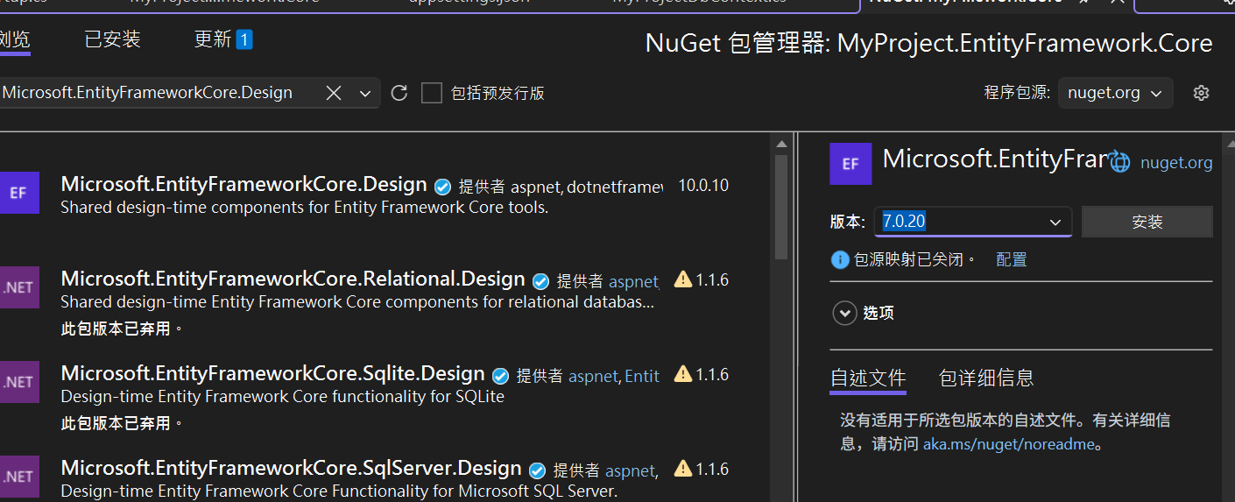Click the 包源映射已关闭 message
This screenshot has width=1235, height=502.
914,260
